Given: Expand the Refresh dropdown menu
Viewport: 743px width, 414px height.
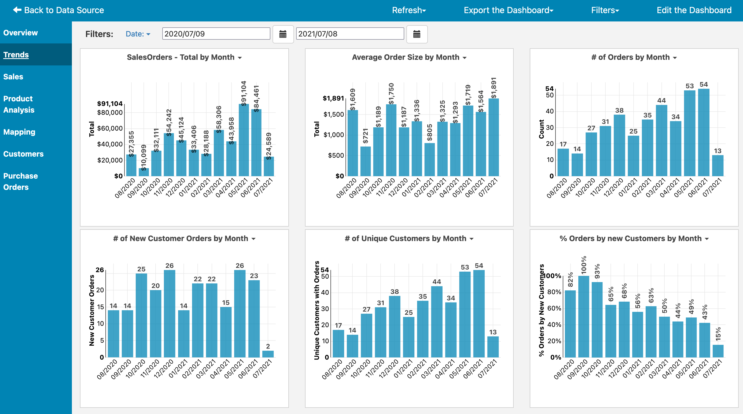Looking at the screenshot, I should (409, 10).
